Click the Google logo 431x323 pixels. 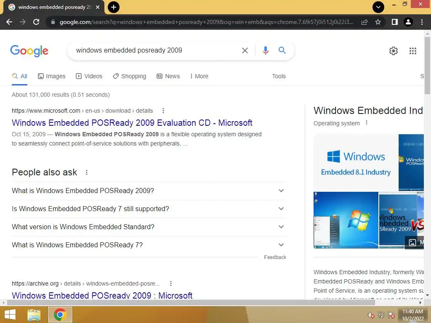tap(29, 51)
